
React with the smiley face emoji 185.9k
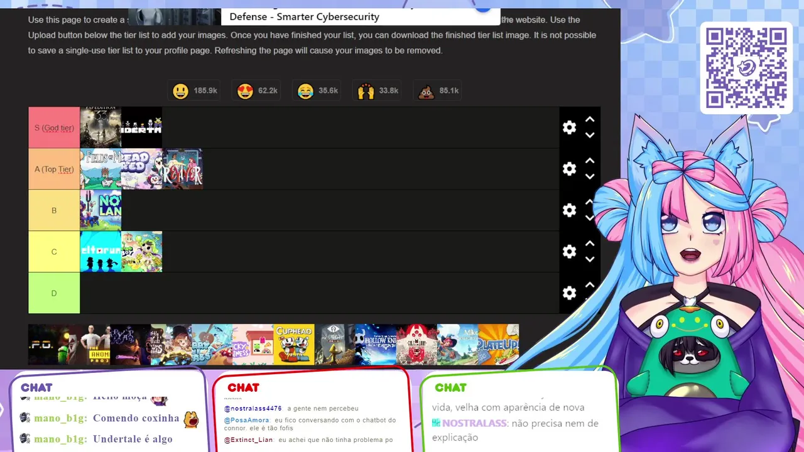[195, 91]
